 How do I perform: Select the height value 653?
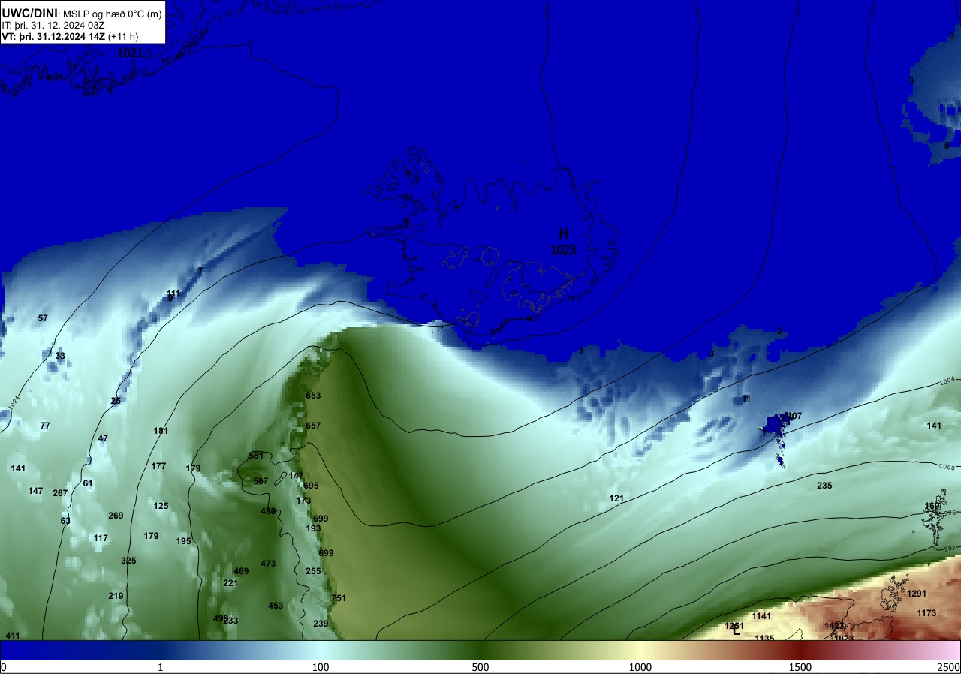[313, 396]
